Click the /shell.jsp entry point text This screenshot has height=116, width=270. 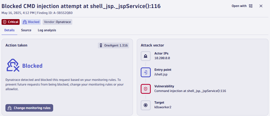(161, 74)
